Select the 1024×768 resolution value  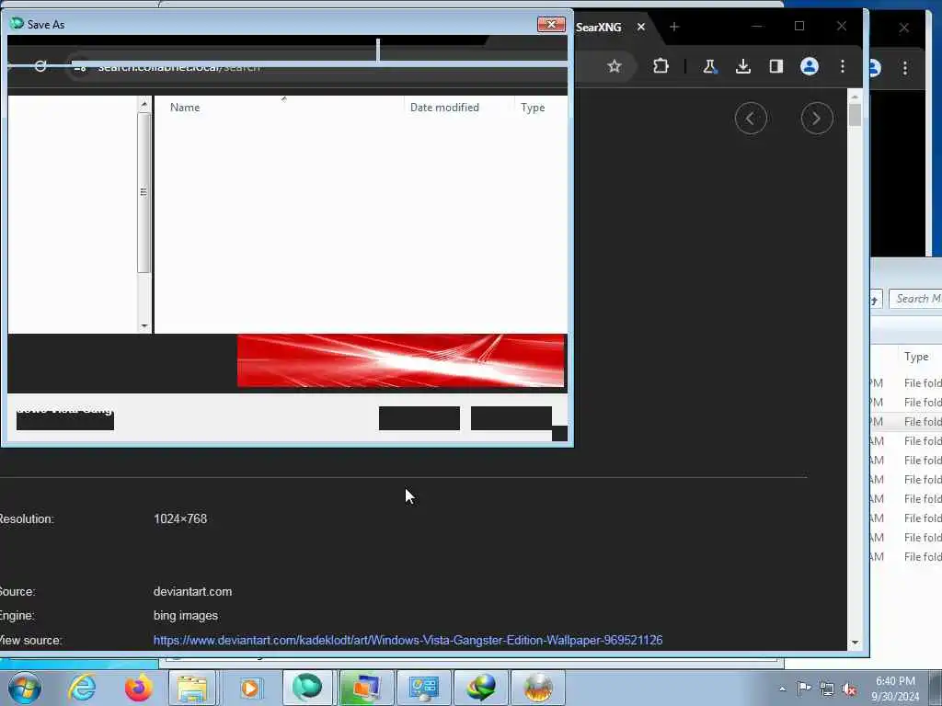point(180,518)
